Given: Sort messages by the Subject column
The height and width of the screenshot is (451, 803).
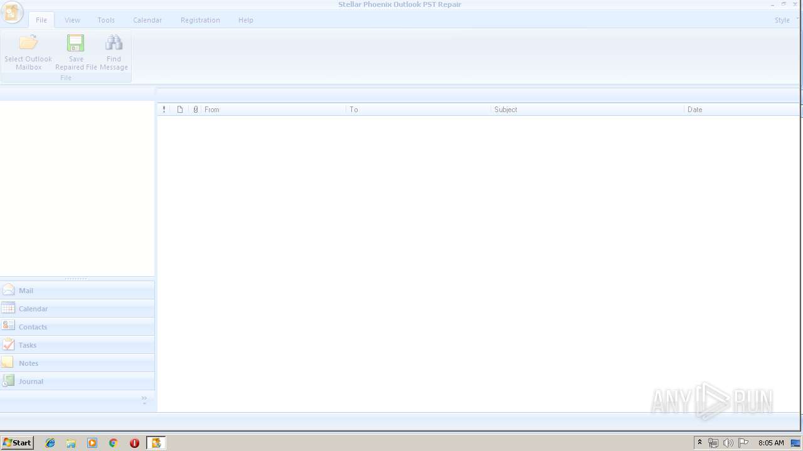Looking at the screenshot, I should pos(587,110).
